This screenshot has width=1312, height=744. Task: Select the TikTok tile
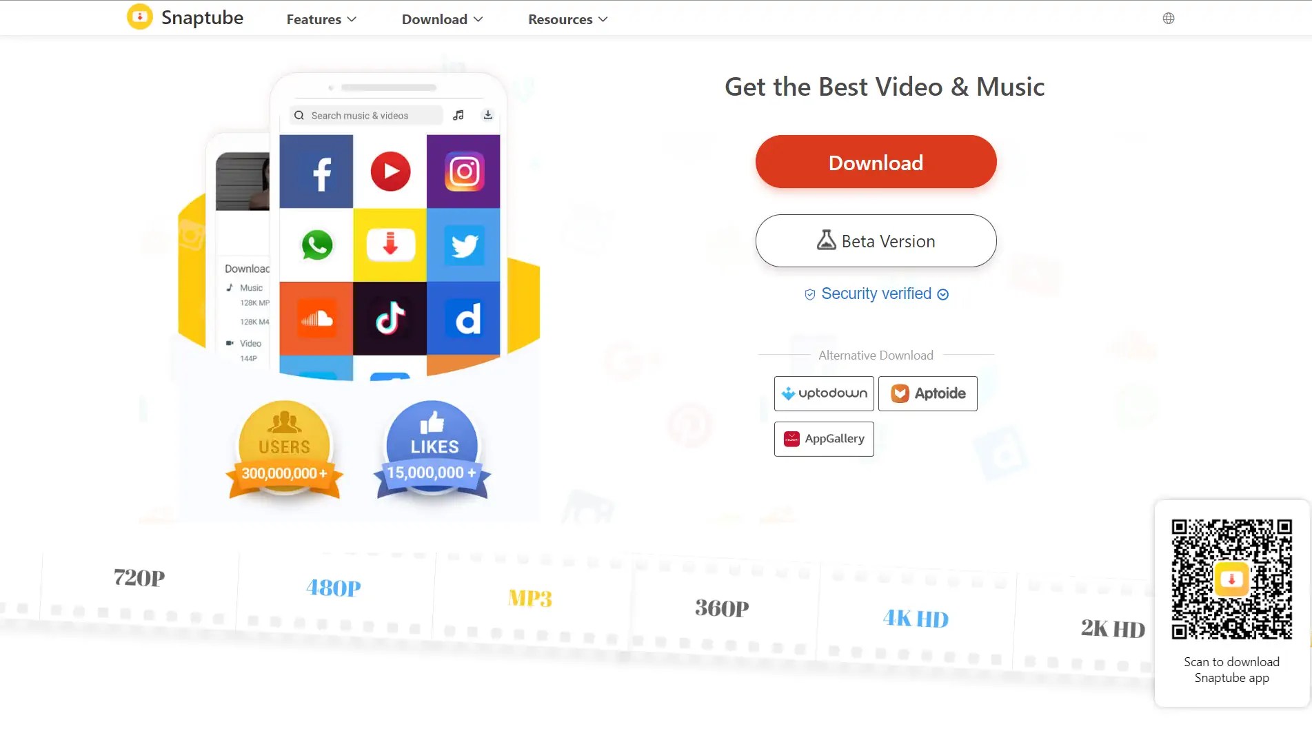click(x=390, y=318)
